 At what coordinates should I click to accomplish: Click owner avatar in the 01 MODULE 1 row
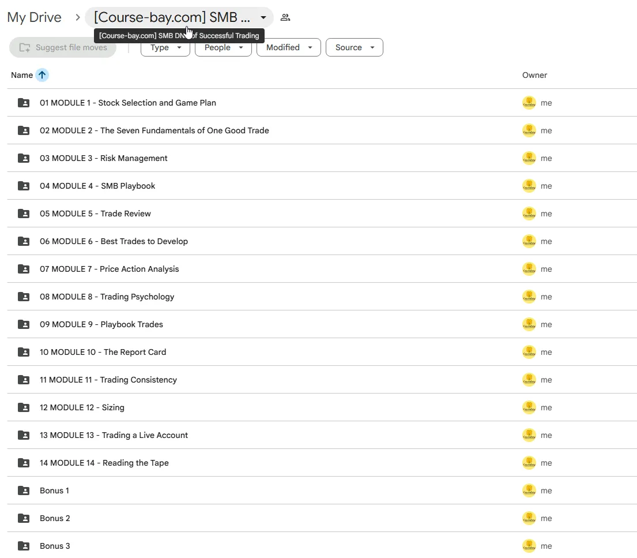coord(529,103)
